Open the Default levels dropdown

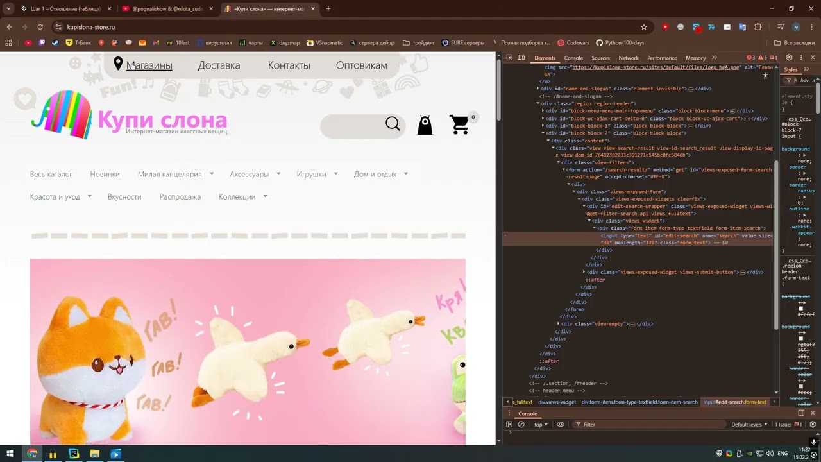pyautogui.click(x=749, y=425)
